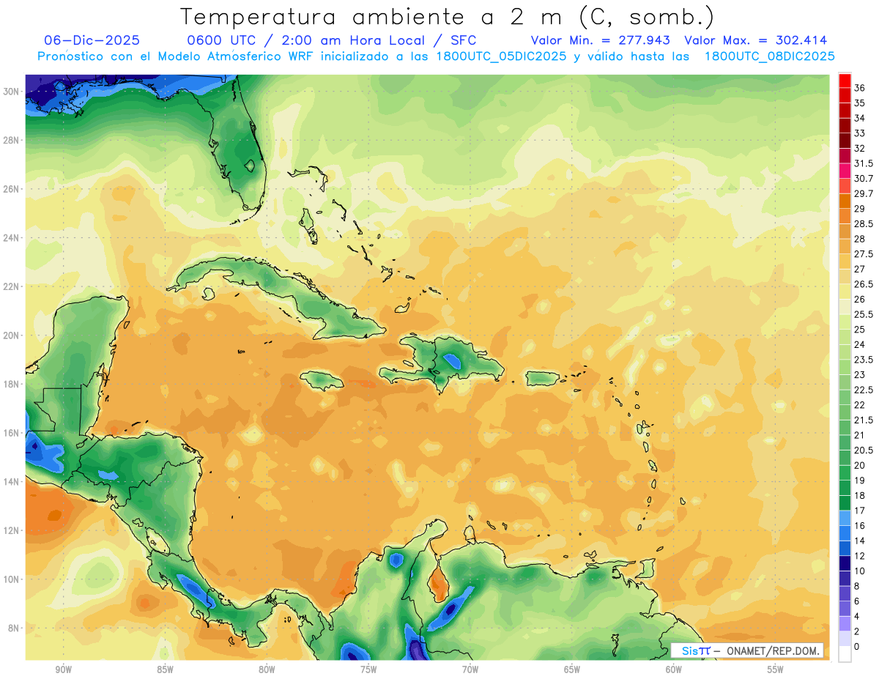The height and width of the screenshot is (679, 879).
Task: Click the legend value "31.5"
Action: [x=864, y=163]
